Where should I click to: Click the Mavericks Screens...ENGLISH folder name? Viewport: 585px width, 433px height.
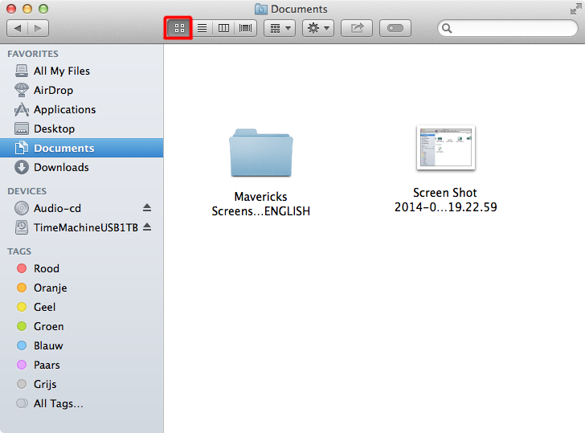(x=261, y=203)
